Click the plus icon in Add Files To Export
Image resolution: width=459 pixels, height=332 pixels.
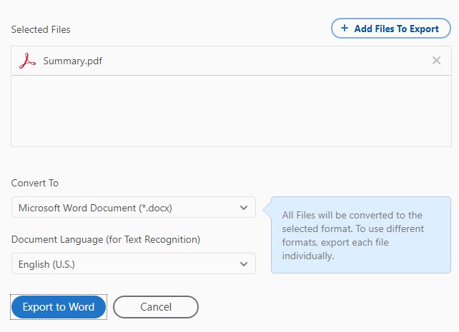(345, 28)
